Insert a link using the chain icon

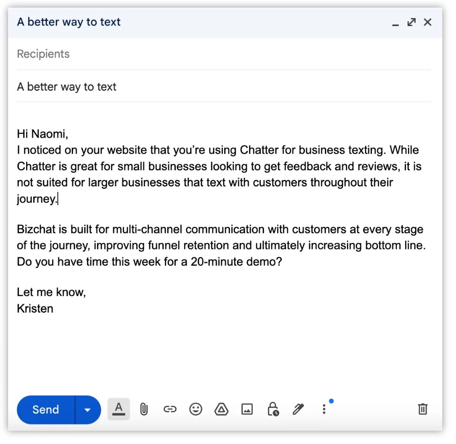tap(170, 409)
